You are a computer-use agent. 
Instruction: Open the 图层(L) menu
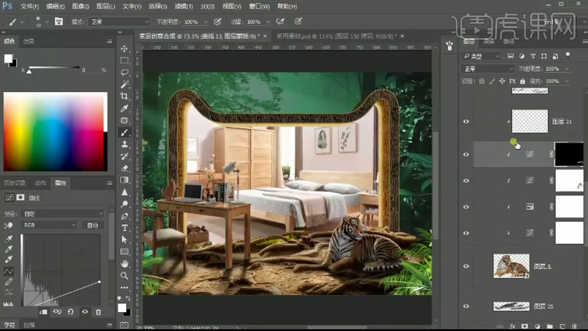106,7
